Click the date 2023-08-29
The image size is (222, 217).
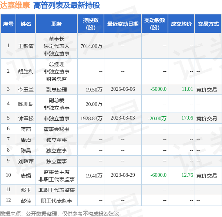tap(123, 175)
